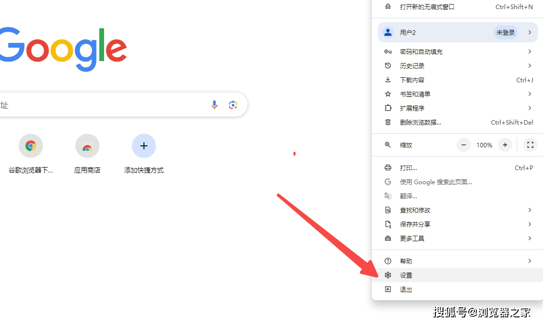Click the 退出 exit icon

click(x=388, y=289)
